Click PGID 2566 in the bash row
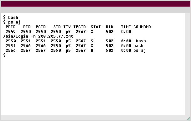Image resolution: width=191 pixels, height=121 pixels. [x=41, y=46]
